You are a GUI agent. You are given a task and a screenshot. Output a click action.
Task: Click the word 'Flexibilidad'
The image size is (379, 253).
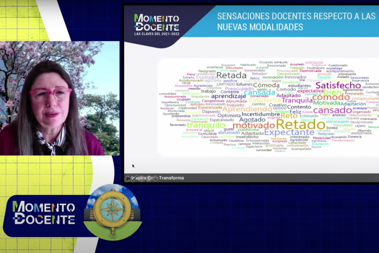pyautogui.click(x=322, y=138)
